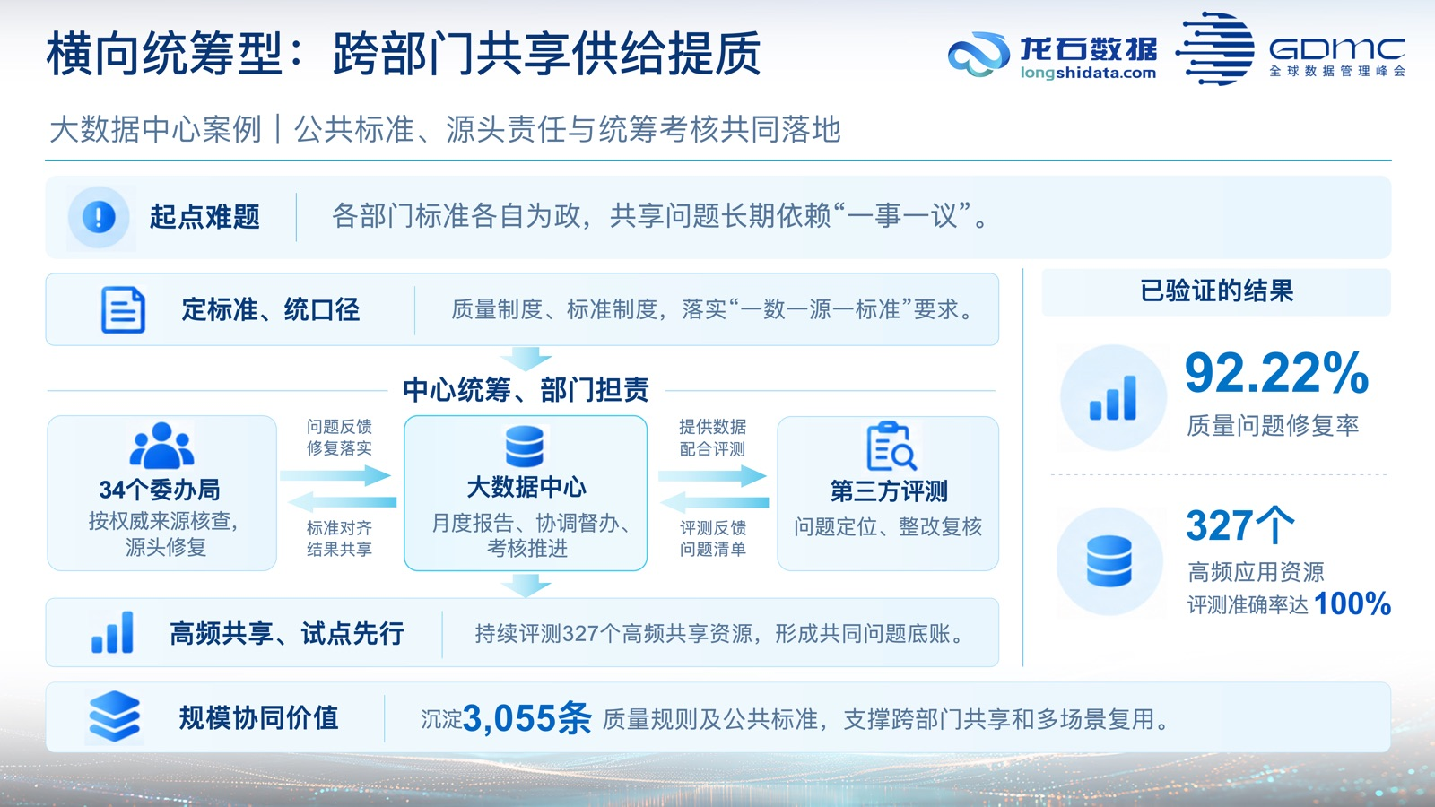Click the longshidata.com web address
The height and width of the screenshot is (807, 1435).
1088,73
